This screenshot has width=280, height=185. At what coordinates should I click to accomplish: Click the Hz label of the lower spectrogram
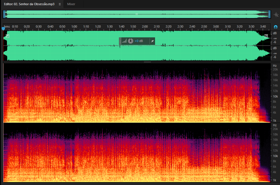(x=275, y=125)
